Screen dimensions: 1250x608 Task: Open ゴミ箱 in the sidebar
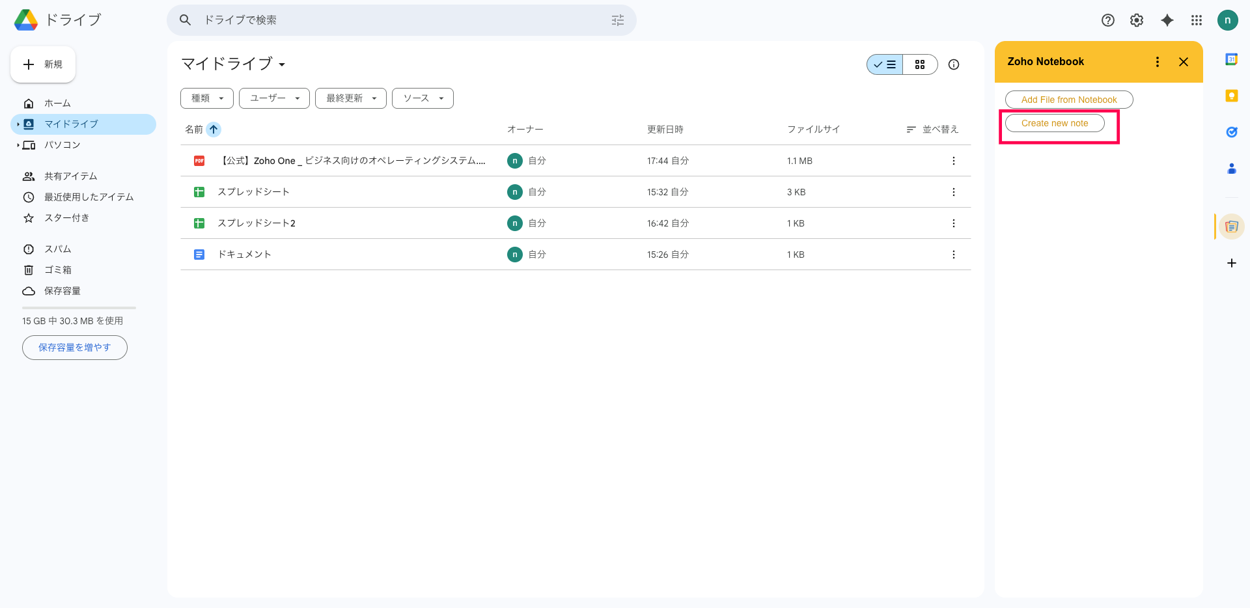point(57,270)
